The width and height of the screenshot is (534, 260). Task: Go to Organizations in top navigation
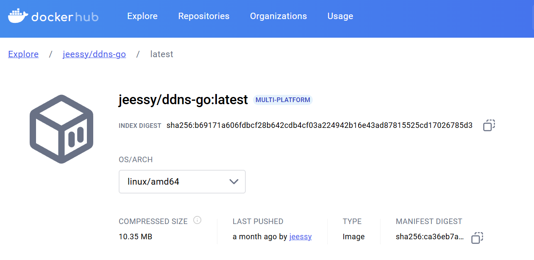point(278,16)
